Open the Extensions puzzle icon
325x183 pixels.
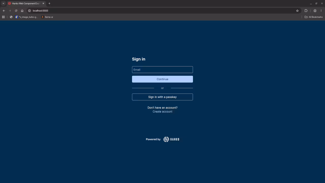coord(306,11)
